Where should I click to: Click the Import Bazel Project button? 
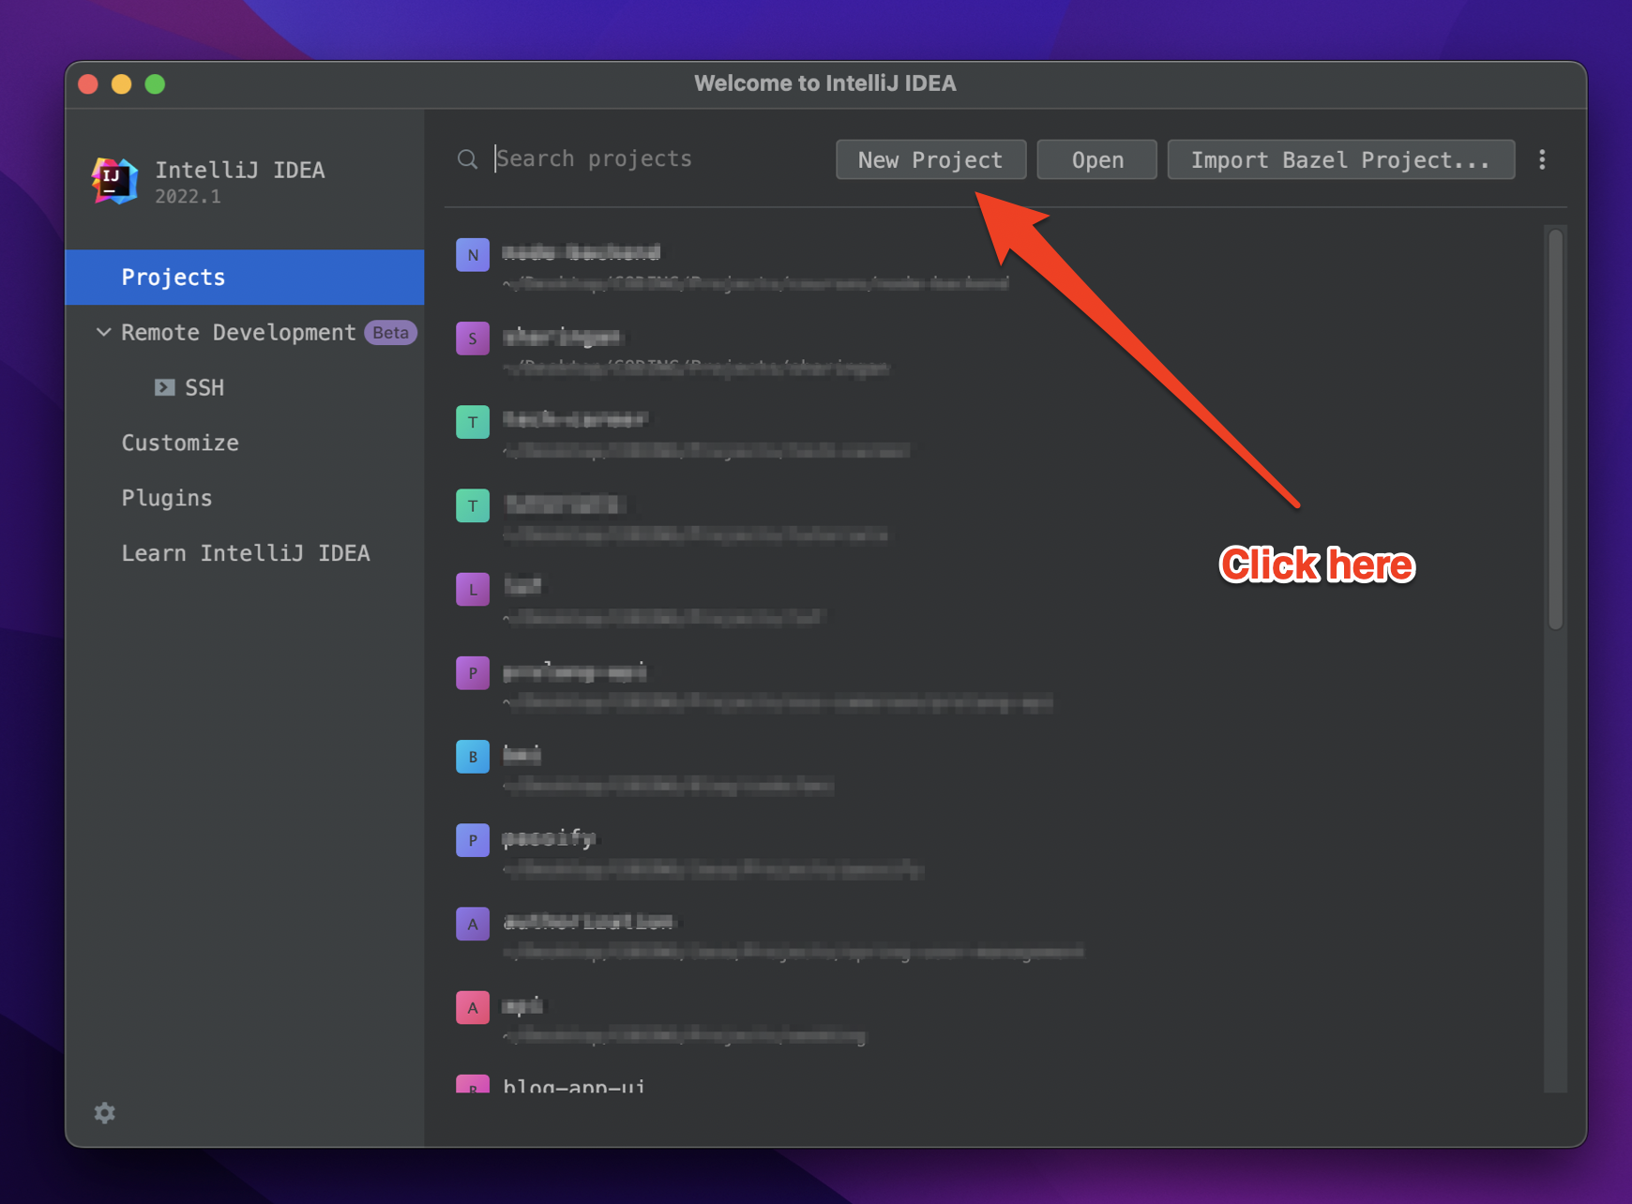(x=1340, y=159)
